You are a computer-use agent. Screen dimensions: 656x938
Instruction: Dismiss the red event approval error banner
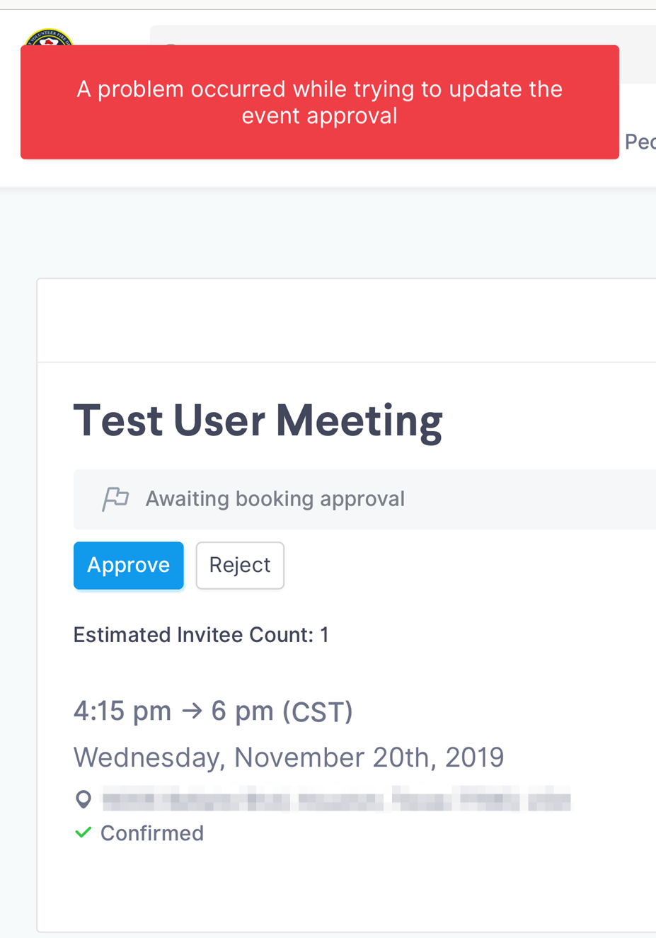click(x=320, y=102)
